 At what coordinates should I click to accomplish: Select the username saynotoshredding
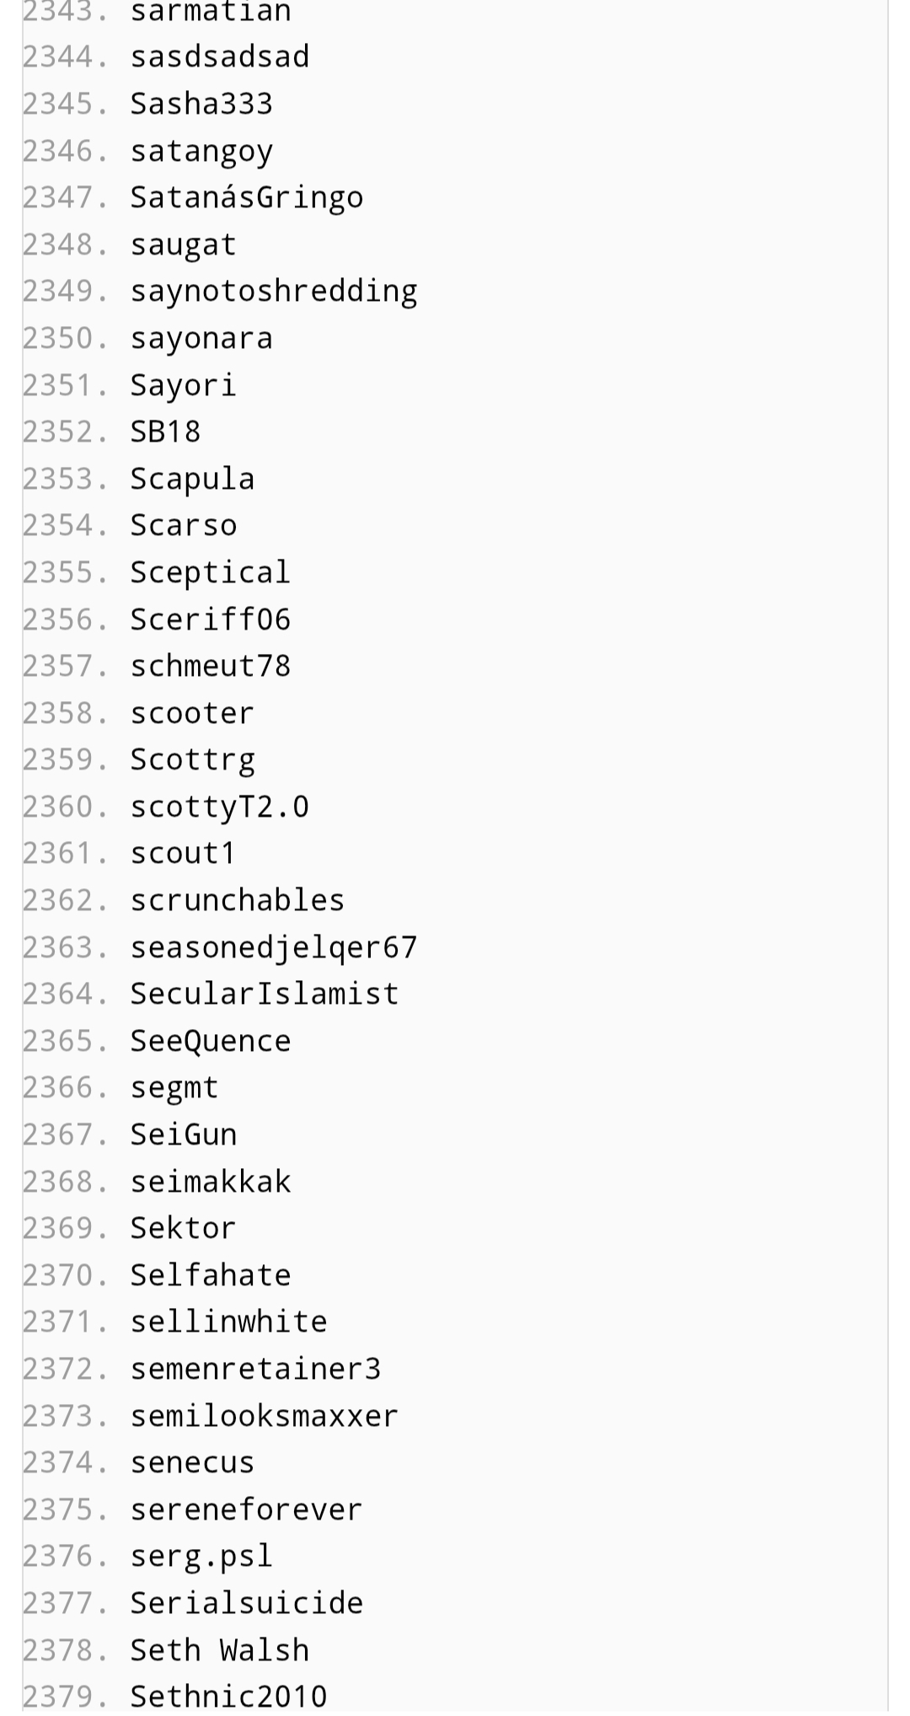point(273,291)
